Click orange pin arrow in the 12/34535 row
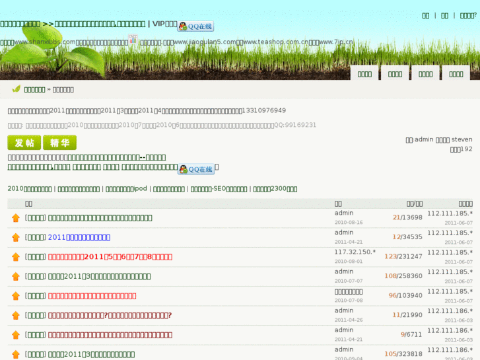The width and height of the screenshot is (480, 360). 16,237
